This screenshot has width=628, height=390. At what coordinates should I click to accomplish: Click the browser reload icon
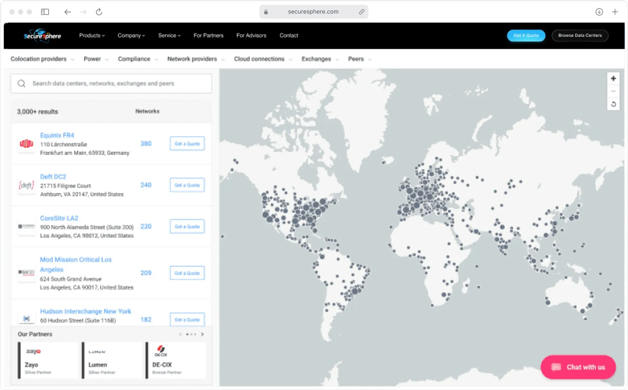pyautogui.click(x=99, y=12)
